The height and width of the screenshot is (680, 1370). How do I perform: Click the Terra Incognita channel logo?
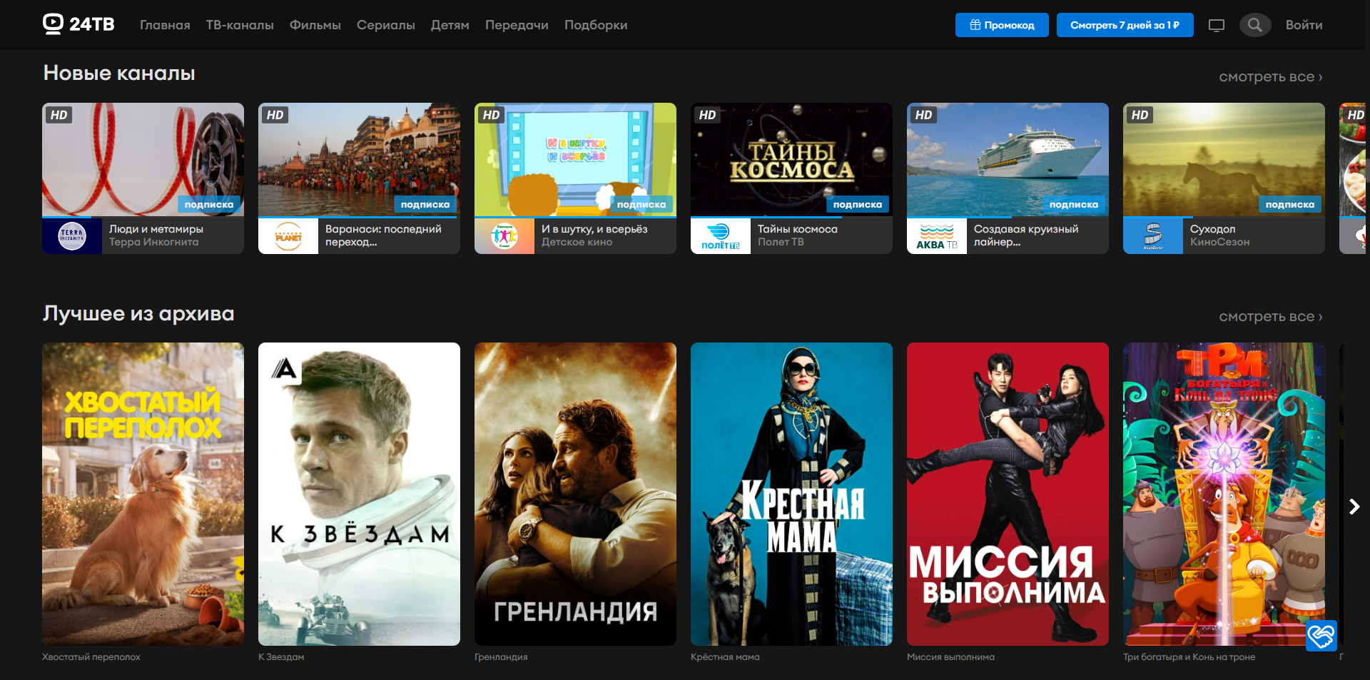(72, 236)
